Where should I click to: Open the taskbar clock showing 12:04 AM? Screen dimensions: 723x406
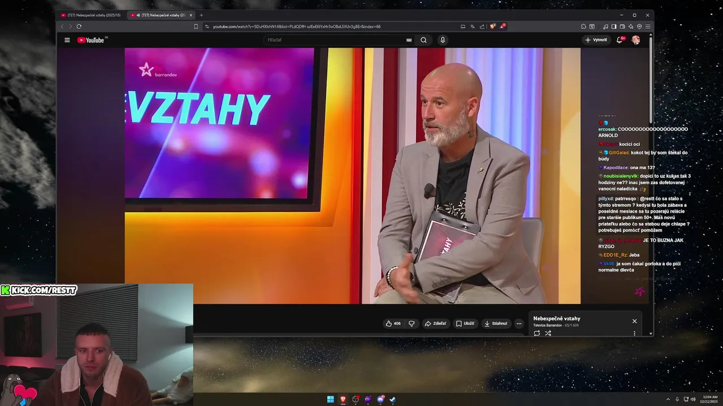click(x=709, y=399)
